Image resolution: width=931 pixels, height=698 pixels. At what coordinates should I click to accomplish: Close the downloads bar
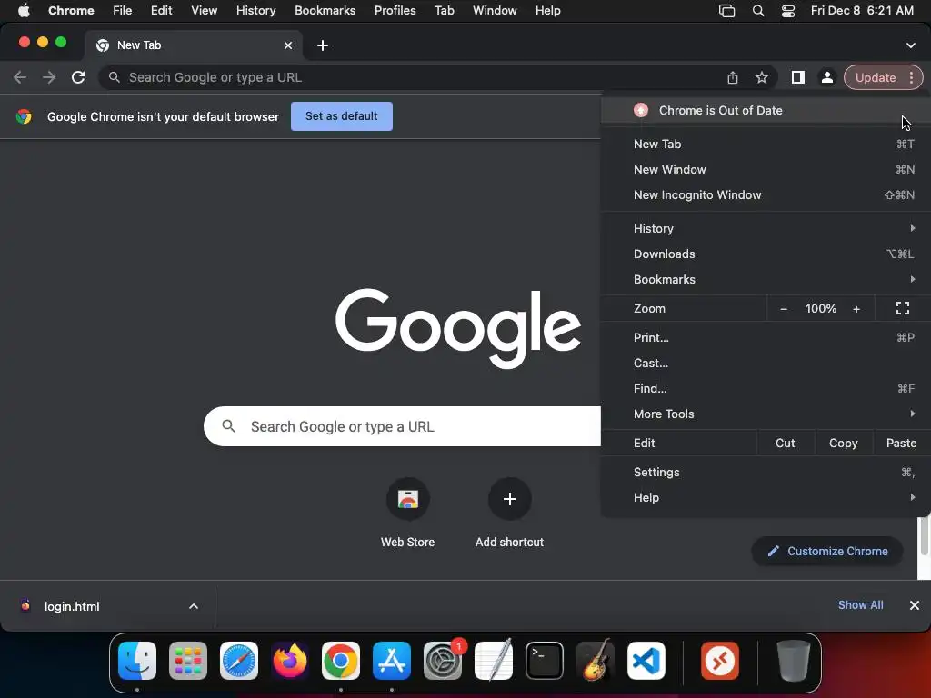pos(915,605)
